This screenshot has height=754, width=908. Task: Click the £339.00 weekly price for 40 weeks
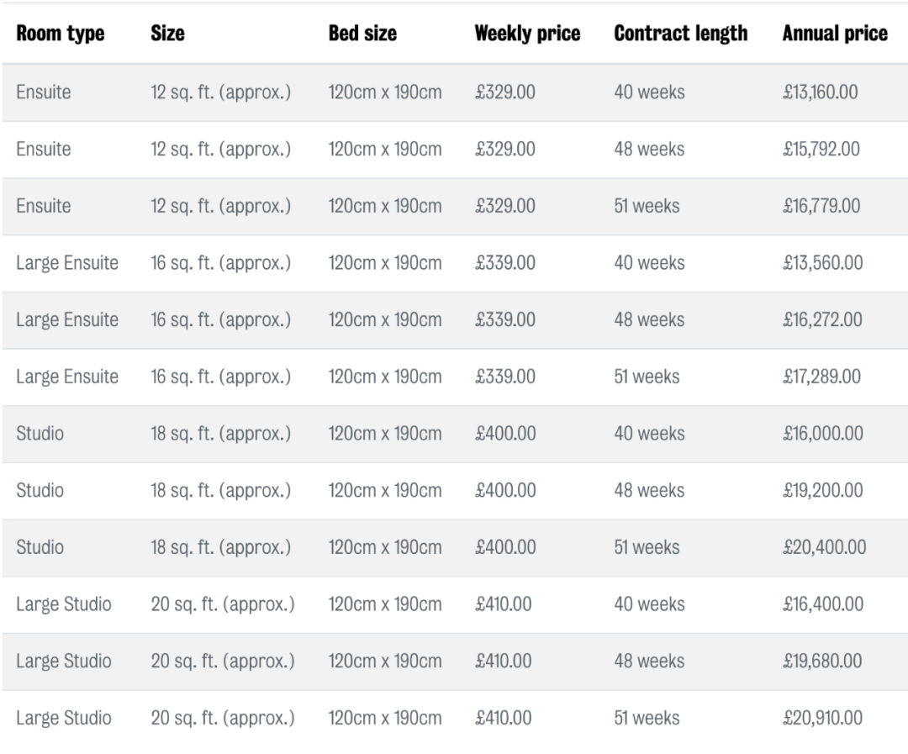pos(504,263)
